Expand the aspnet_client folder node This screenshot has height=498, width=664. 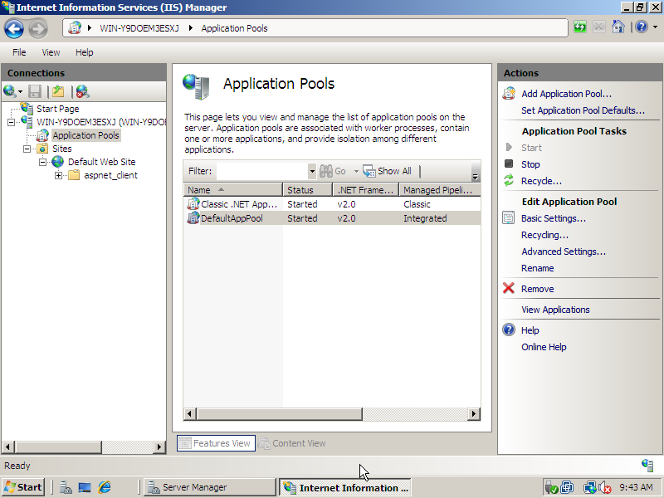click(x=58, y=175)
